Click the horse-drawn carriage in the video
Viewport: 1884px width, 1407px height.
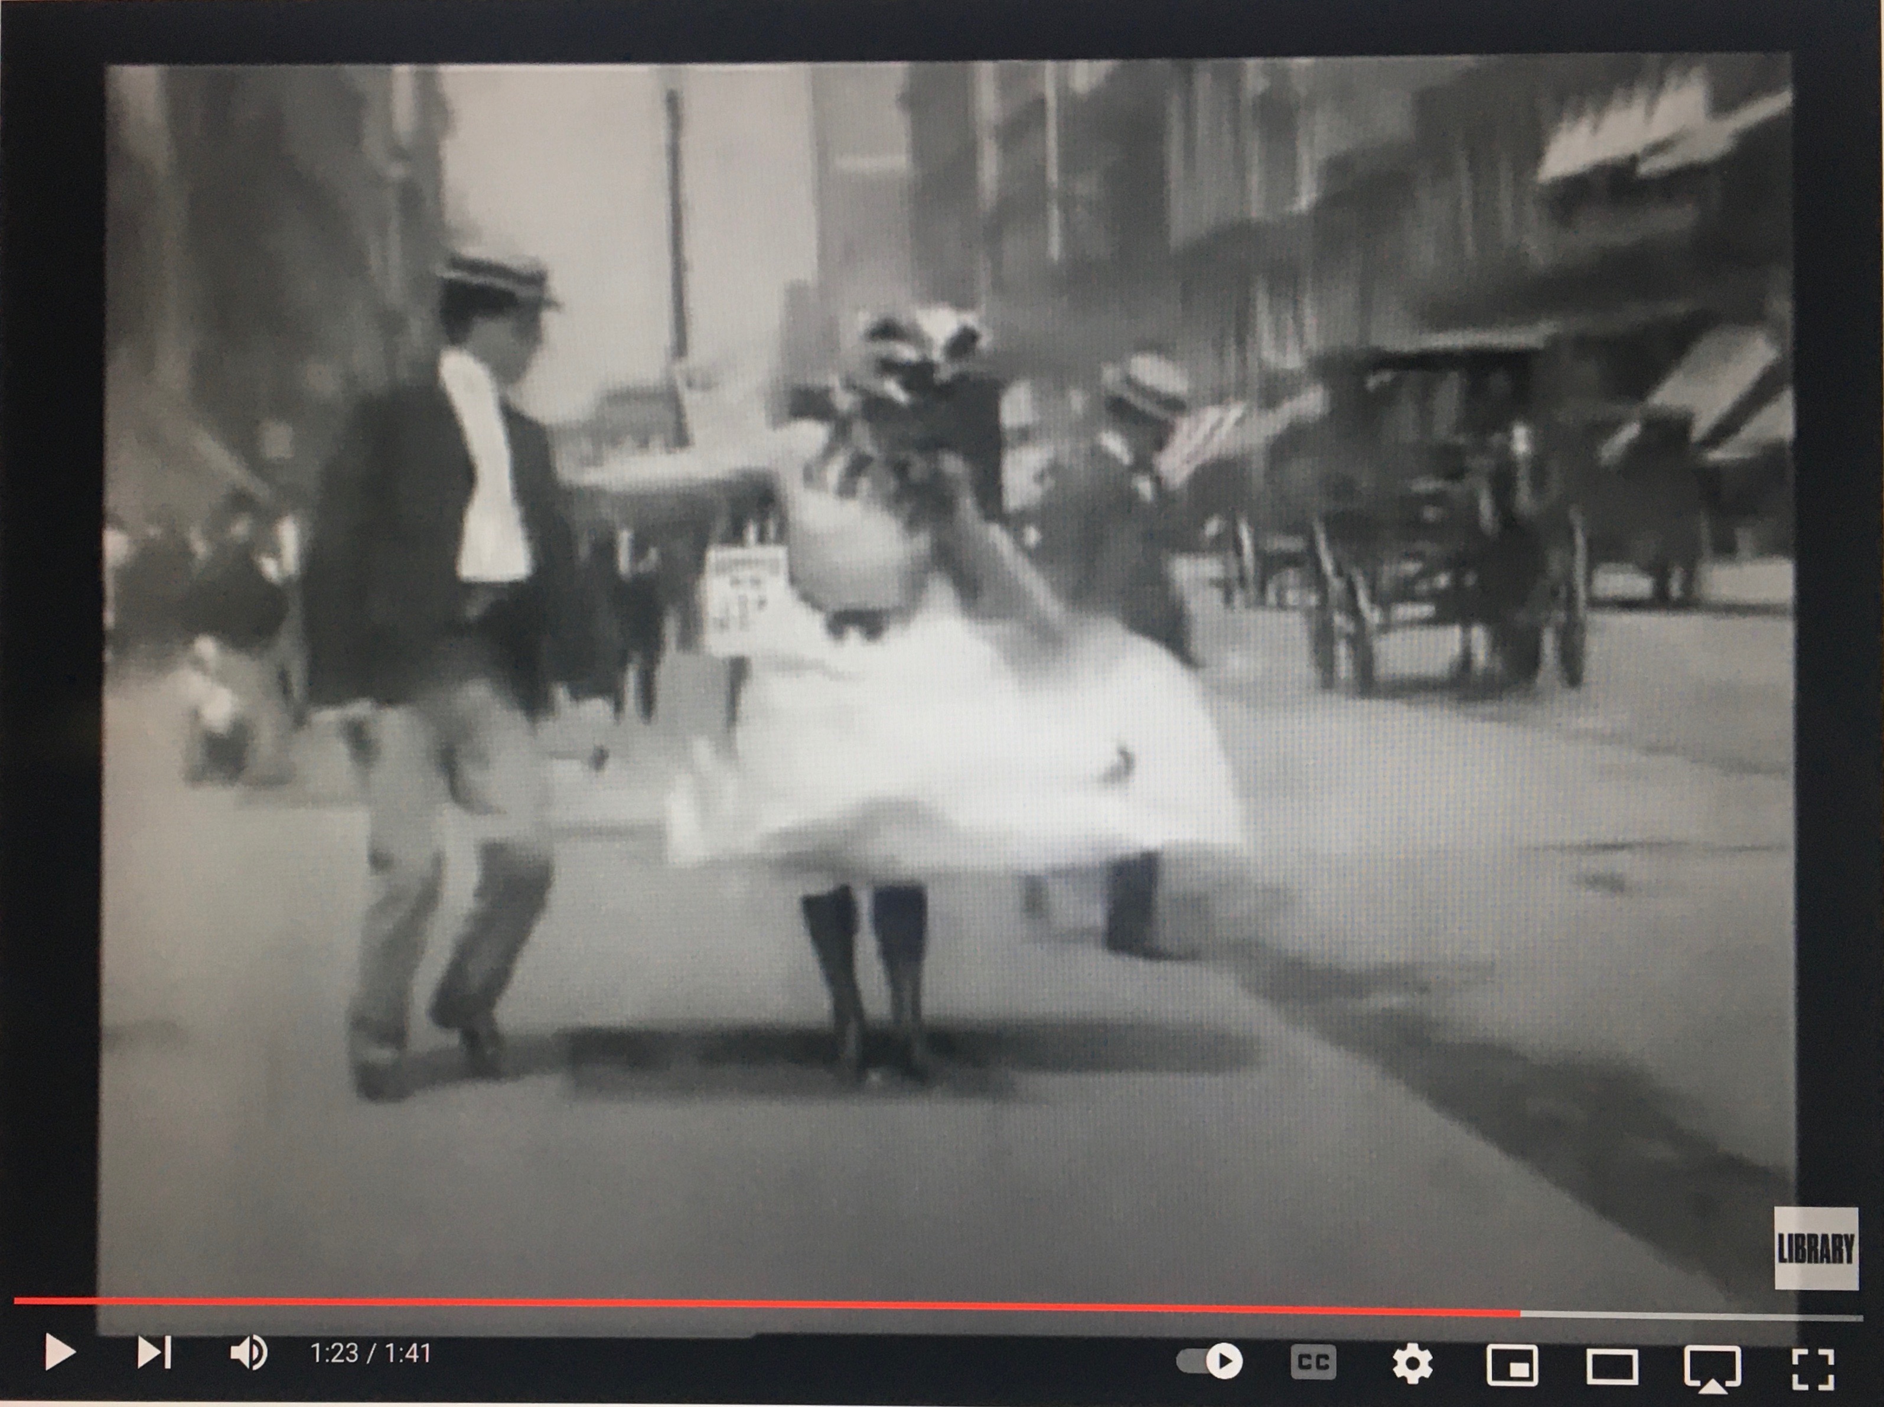(1448, 520)
